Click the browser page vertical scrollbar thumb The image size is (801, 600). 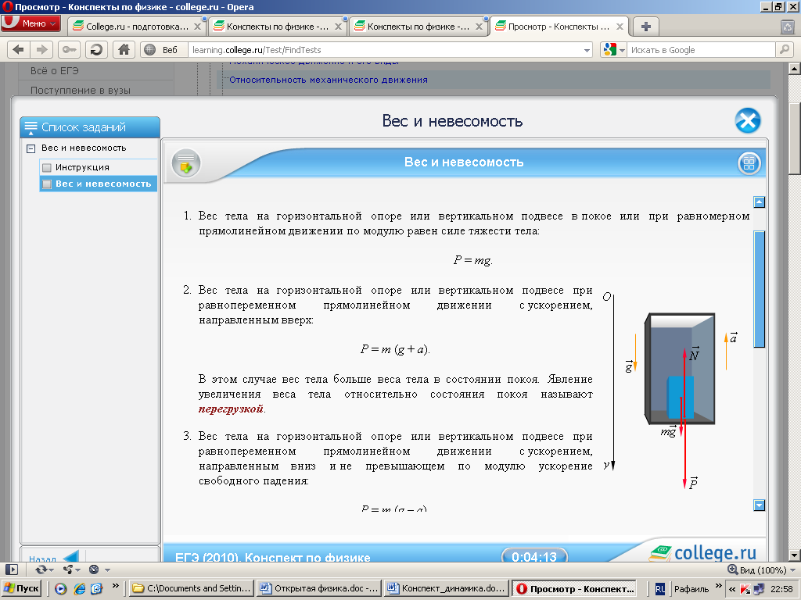pyautogui.click(x=794, y=137)
